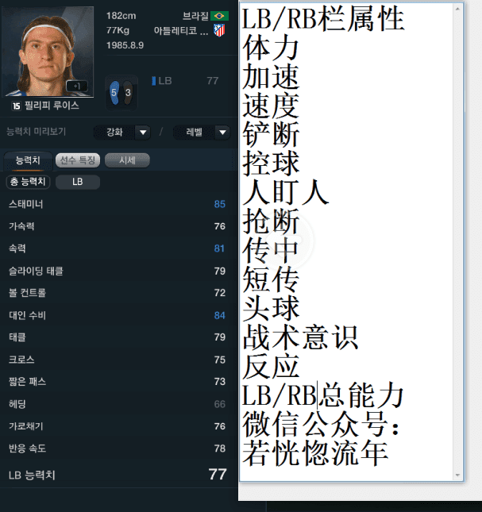Click the blue LB position marker

153,81
